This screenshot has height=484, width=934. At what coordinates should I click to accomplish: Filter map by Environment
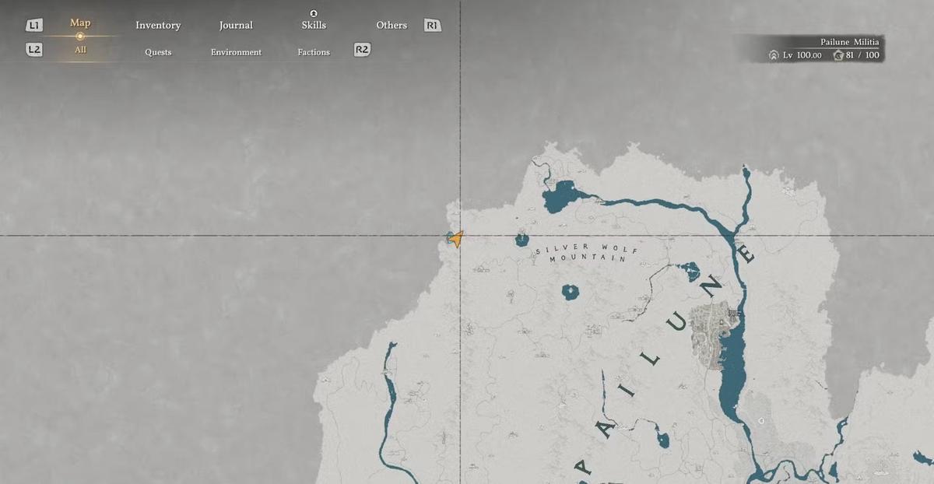tap(236, 52)
